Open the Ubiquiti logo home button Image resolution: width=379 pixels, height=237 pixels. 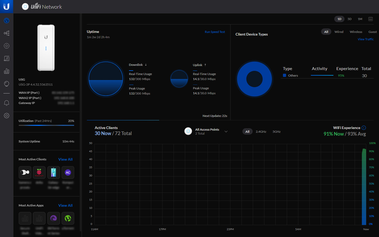tap(7, 7)
